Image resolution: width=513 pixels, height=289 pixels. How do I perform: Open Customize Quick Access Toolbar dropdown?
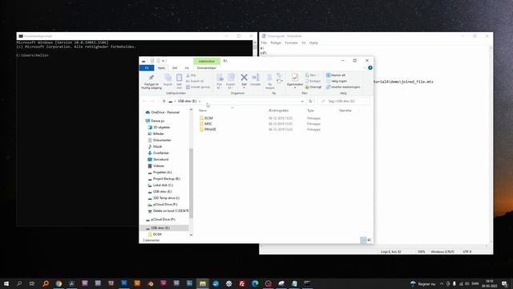coord(164,61)
